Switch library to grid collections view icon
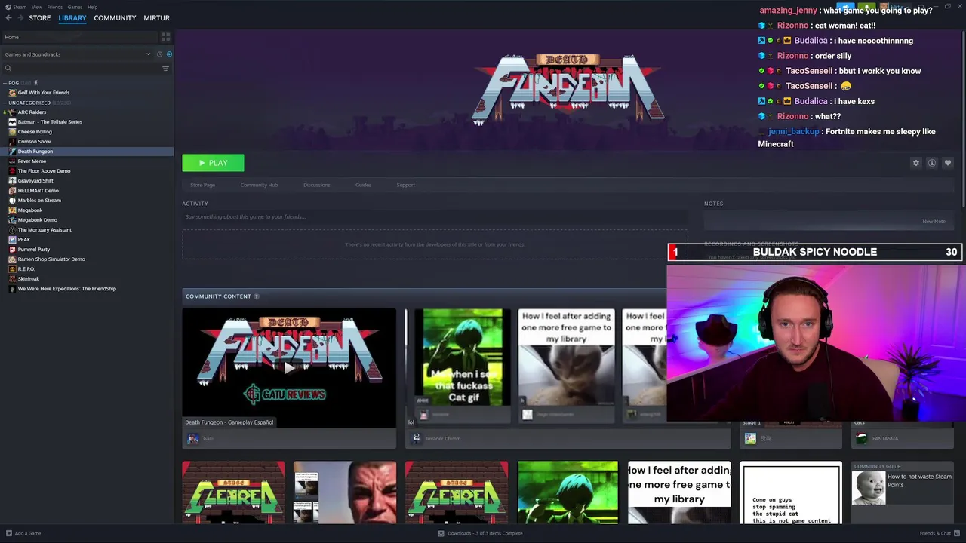This screenshot has width=966, height=543. pos(165,37)
